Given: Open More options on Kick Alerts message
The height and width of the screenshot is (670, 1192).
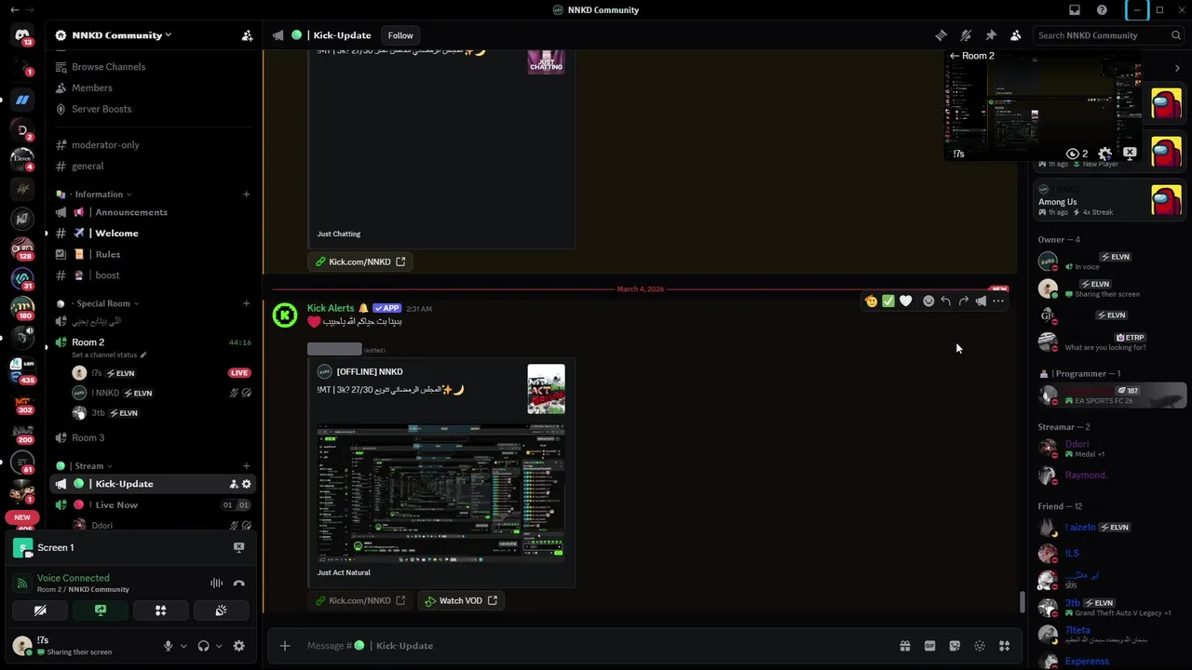Looking at the screenshot, I should coord(998,301).
